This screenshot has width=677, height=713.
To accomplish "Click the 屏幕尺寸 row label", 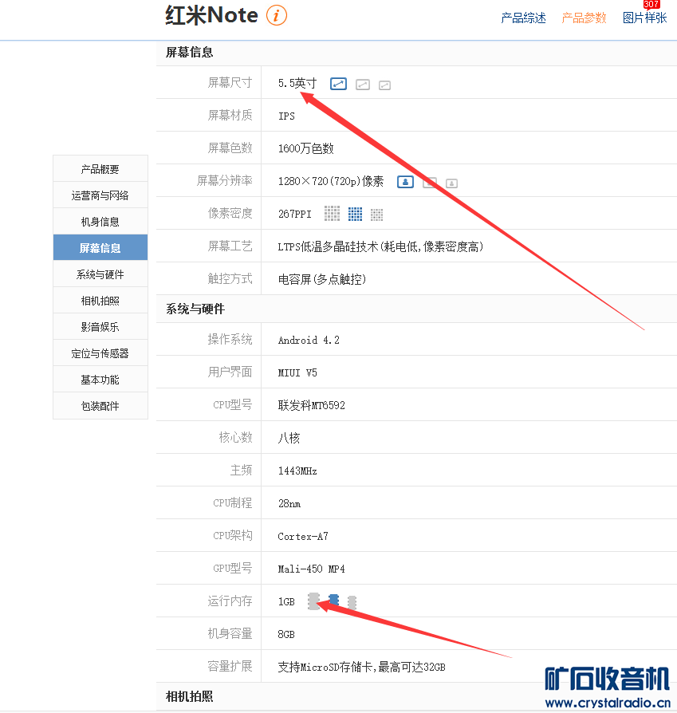I will 230,83.
